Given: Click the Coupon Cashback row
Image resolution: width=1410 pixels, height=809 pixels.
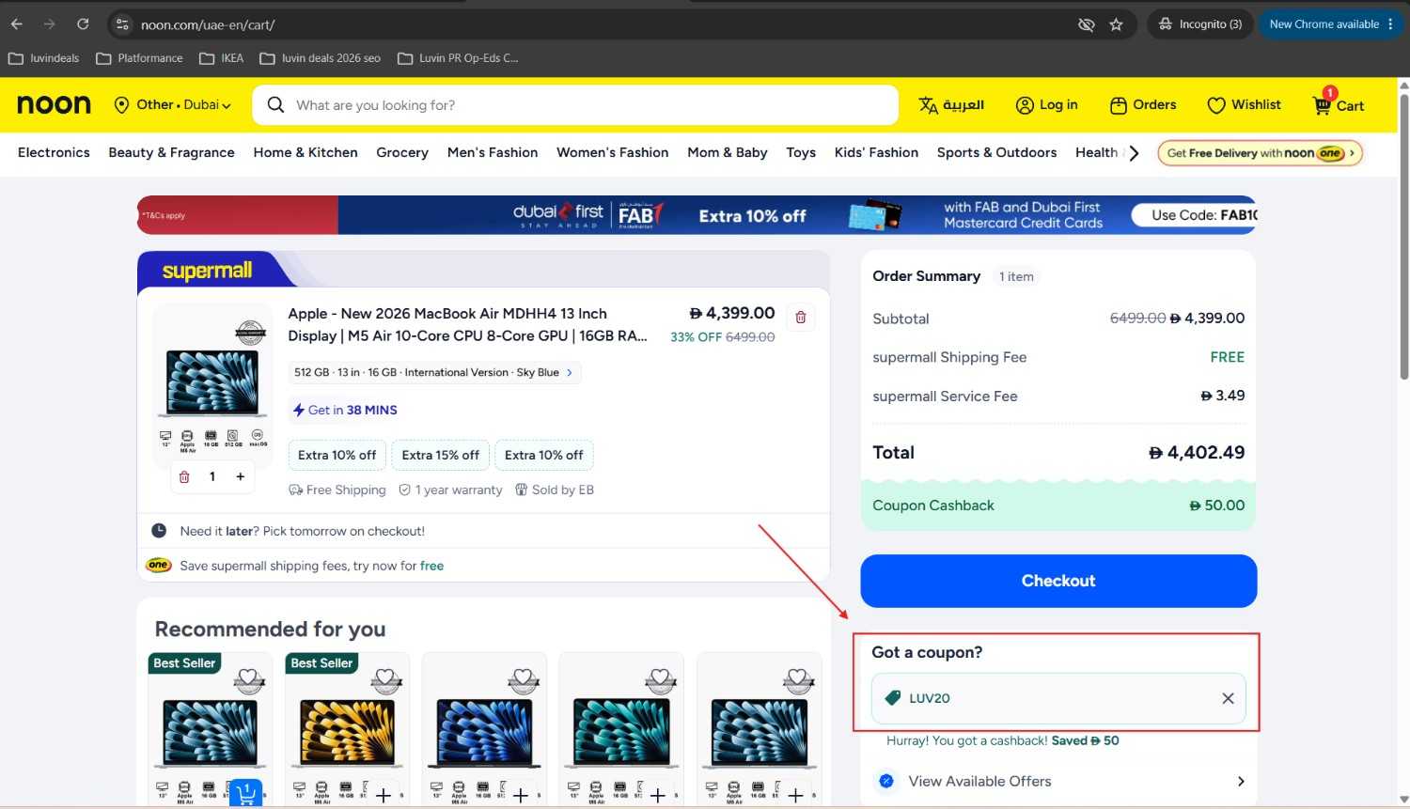Looking at the screenshot, I should (x=1058, y=506).
